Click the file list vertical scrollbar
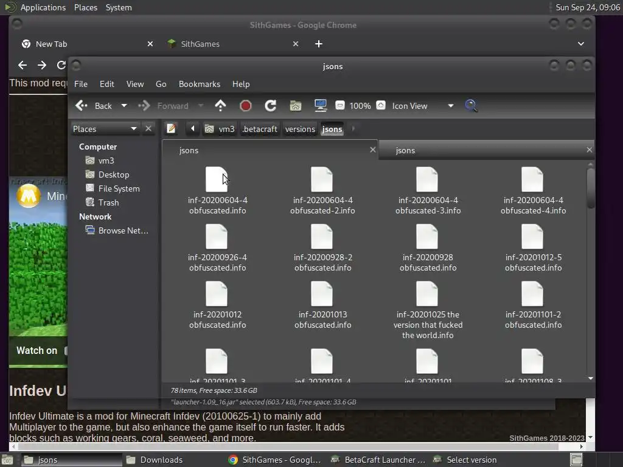The width and height of the screenshot is (623, 467). click(591, 189)
